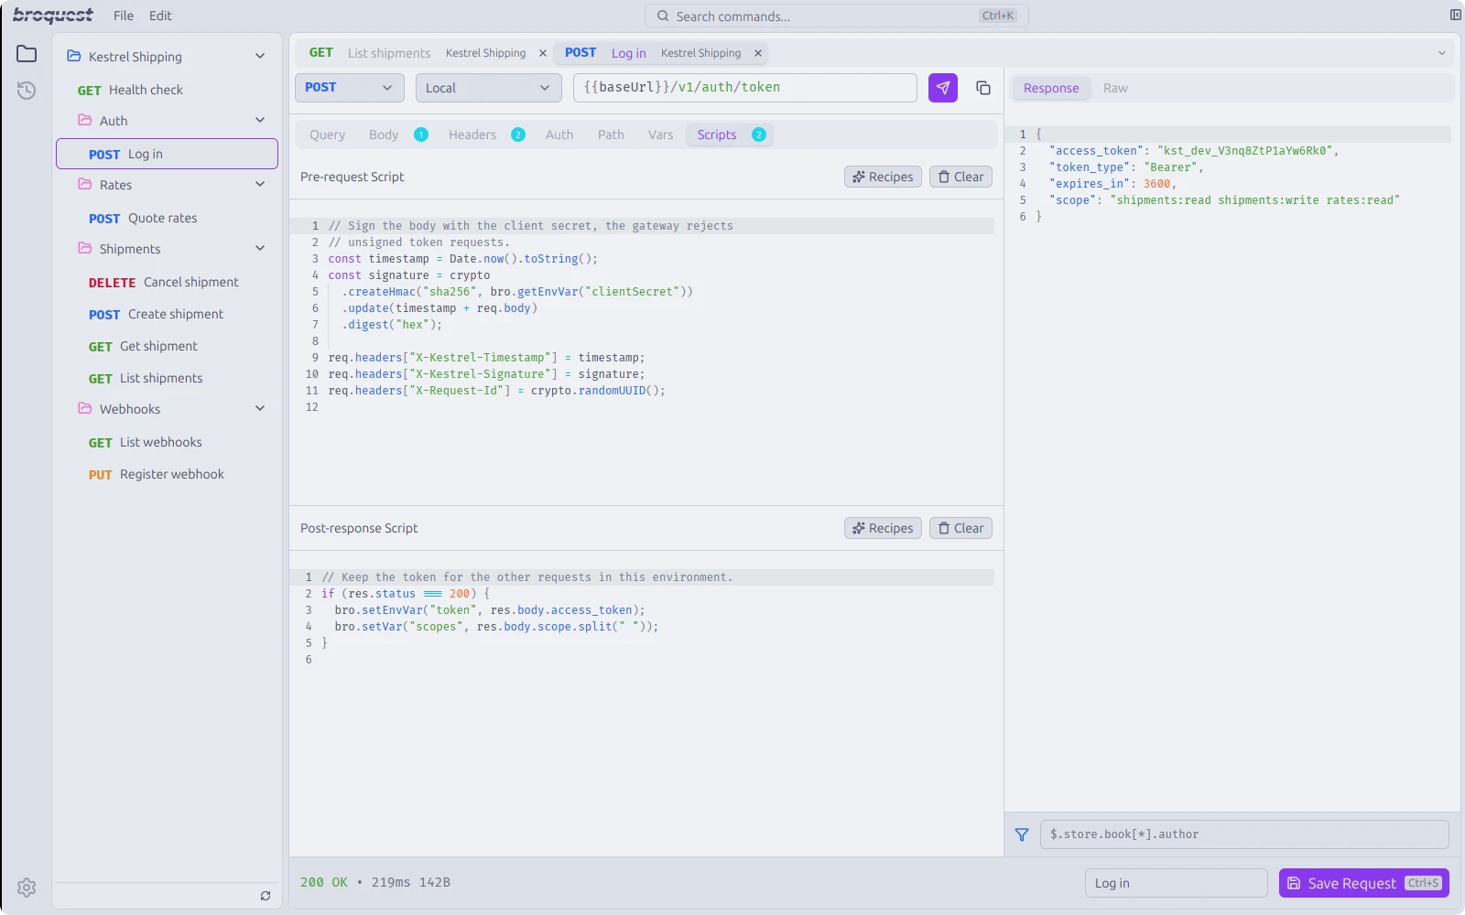Collapse the Webhooks folder
The width and height of the screenshot is (1465, 915).
(x=260, y=408)
